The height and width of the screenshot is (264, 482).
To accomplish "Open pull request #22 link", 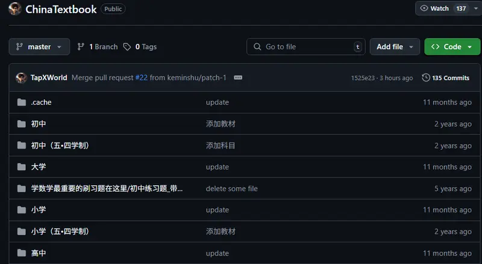I will (x=142, y=78).
